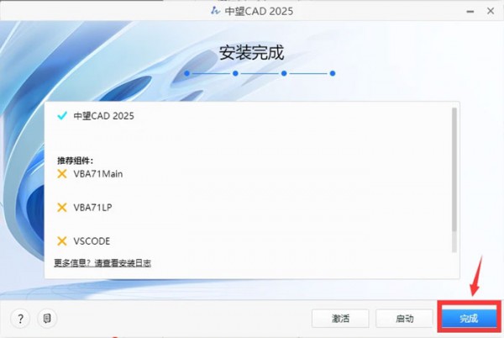Click the ZWCAD logo in title bar

[x=215, y=11]
